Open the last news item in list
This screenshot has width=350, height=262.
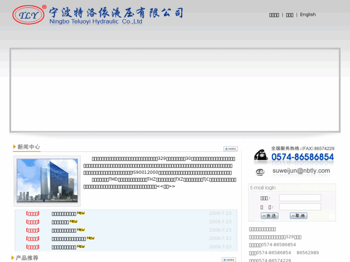pos(64,247)
